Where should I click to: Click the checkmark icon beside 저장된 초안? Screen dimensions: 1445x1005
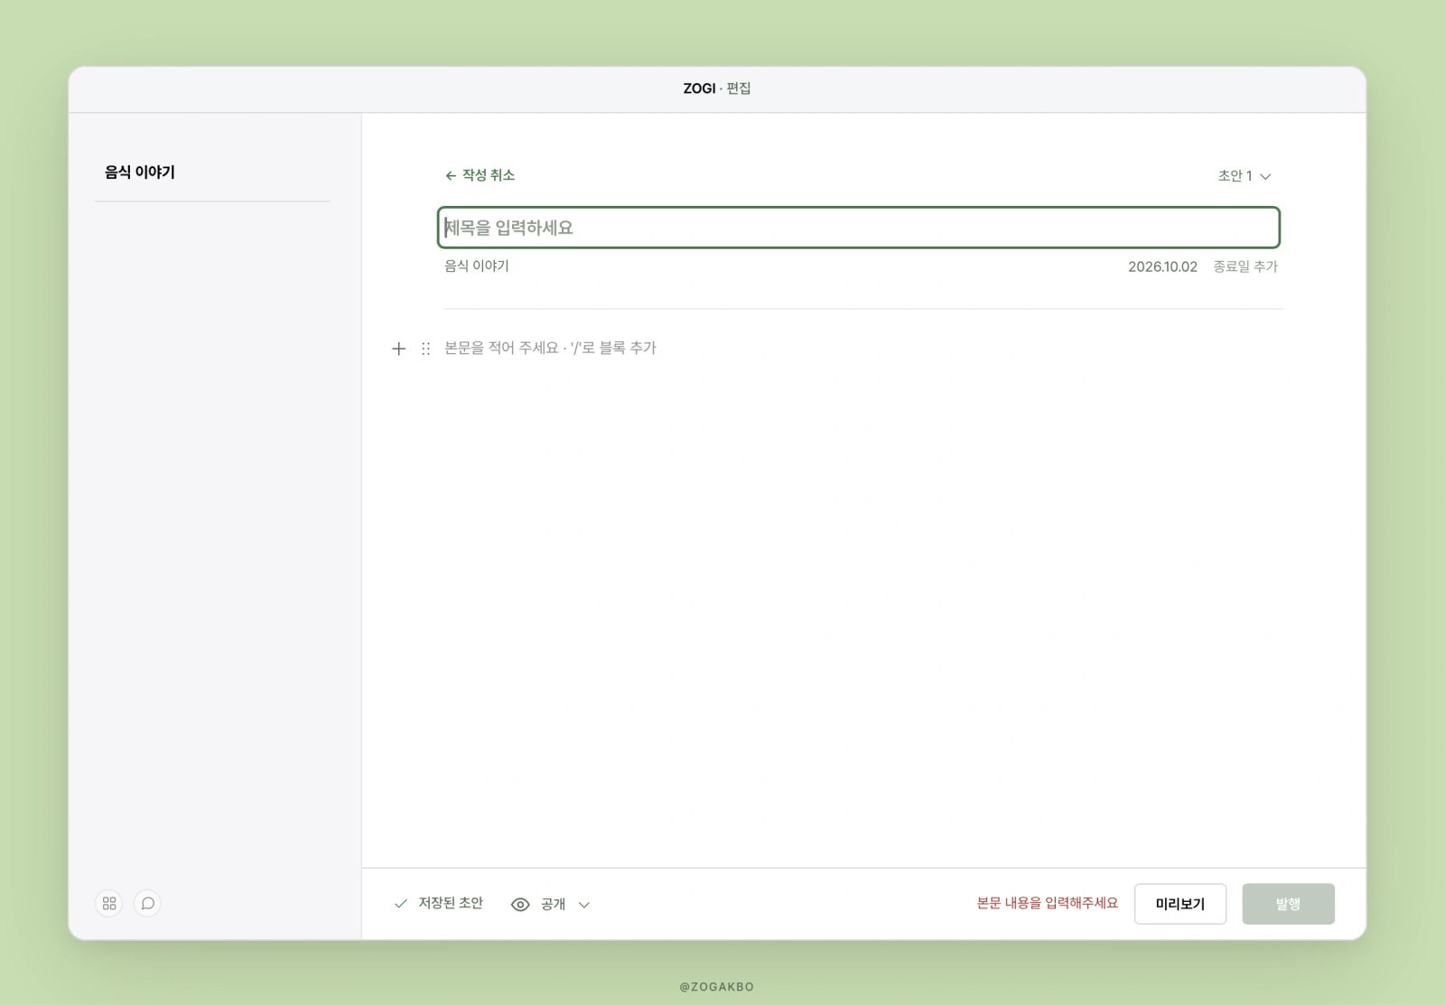point(401,903)
